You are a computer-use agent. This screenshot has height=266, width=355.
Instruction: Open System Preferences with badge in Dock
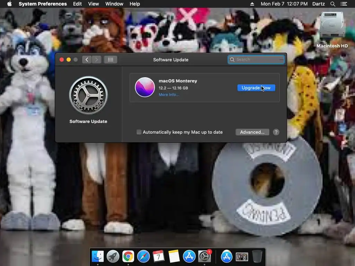pos(205,256)
